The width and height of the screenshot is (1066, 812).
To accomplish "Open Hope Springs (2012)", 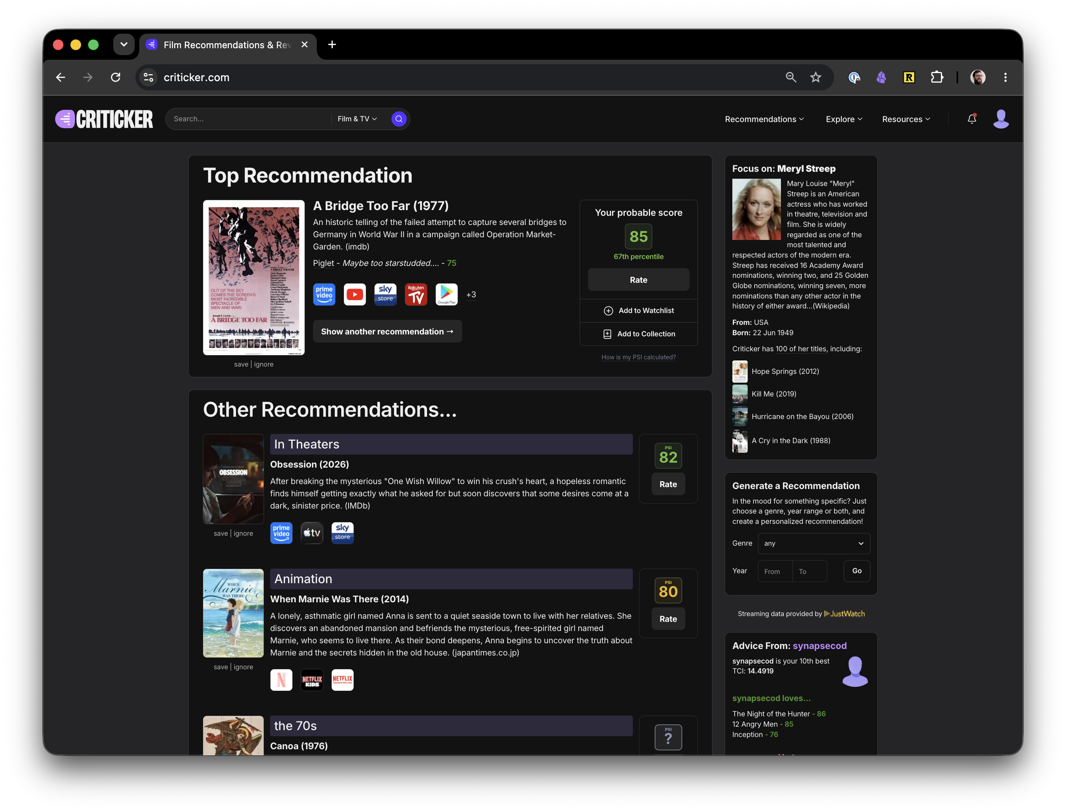I will [785, 371].
